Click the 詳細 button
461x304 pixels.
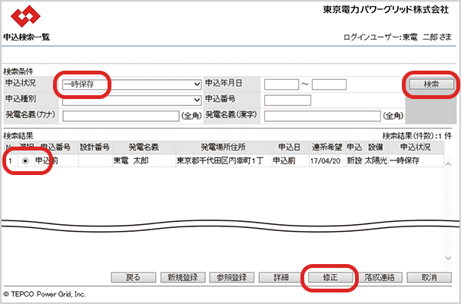point(280,277)
